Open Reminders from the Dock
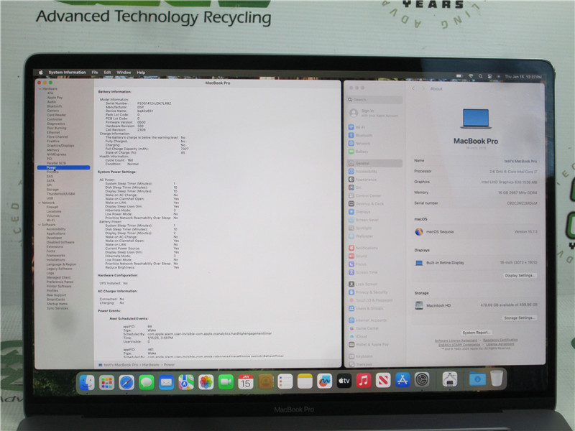This screenshot has height=431, width=575. [285, 381]
